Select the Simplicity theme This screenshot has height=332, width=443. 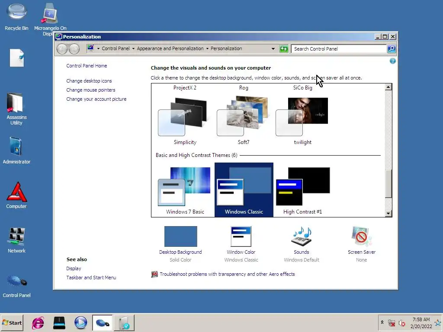click(x=185, y=121)
